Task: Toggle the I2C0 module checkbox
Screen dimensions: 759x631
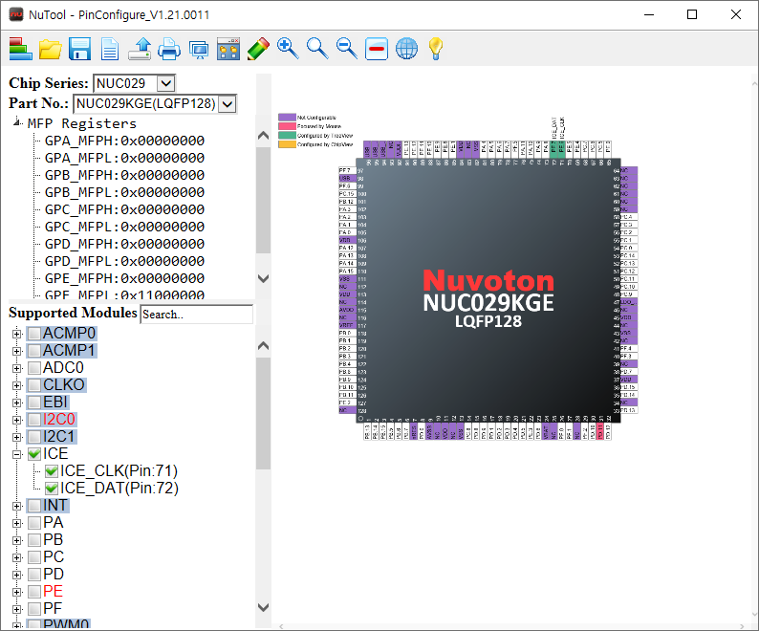Action: click(x=34, y=420)
